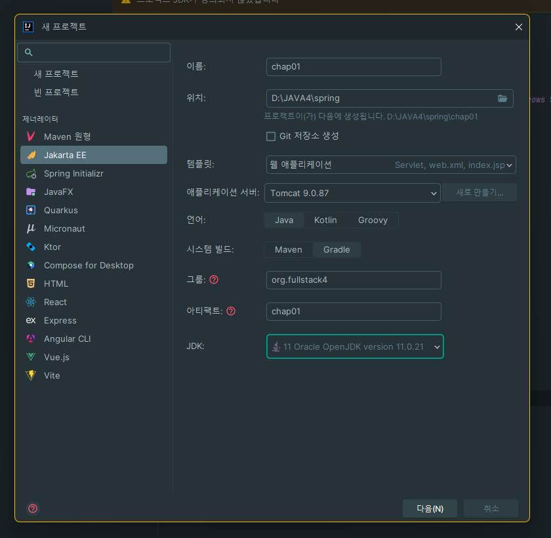Click the 새로 만들기... button
This screenshot has height=538, width=551.
pyautogui.click(x=480, y=193)
